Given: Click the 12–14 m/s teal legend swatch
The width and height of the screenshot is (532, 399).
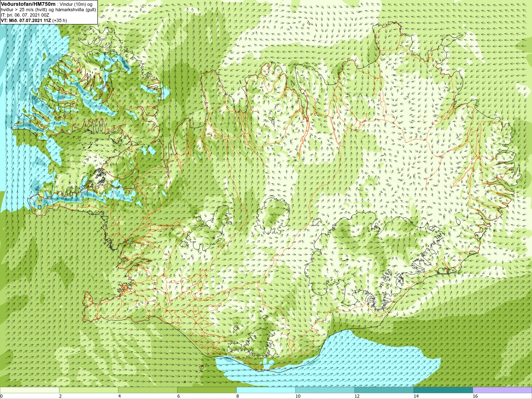Looking at the screenshot, I should coord(384,390).
